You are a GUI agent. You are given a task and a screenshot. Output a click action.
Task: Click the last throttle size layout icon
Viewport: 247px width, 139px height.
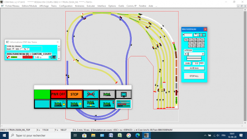pyautogui.click(x=204, y=35)
